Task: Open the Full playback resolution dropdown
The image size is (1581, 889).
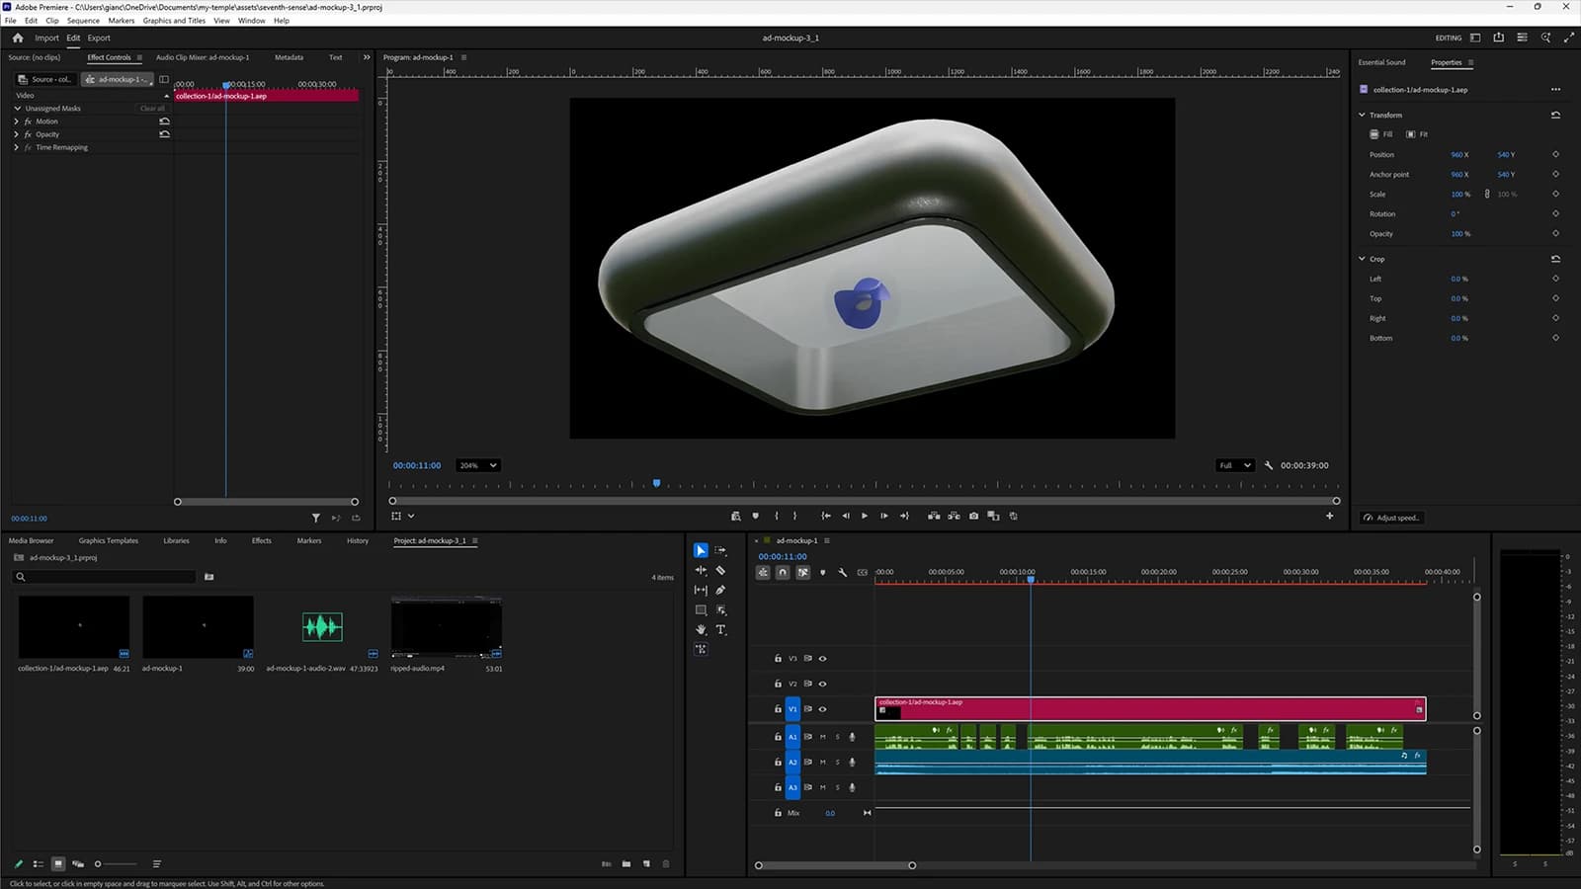Action: 1234,465
